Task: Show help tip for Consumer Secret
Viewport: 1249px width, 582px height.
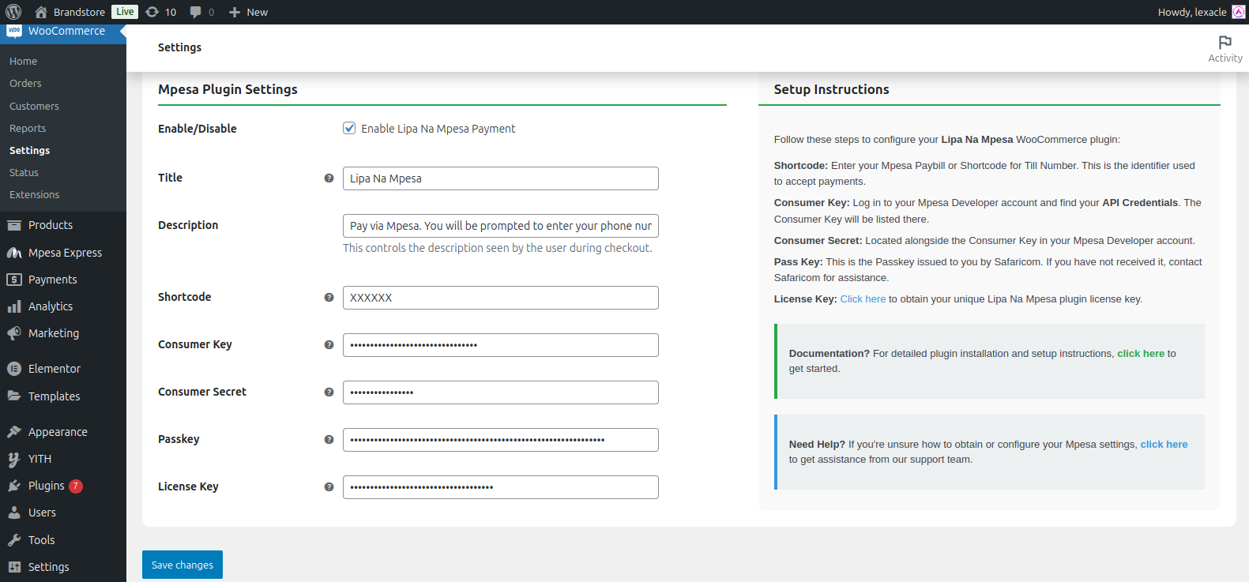Action: tap(329, 392)
